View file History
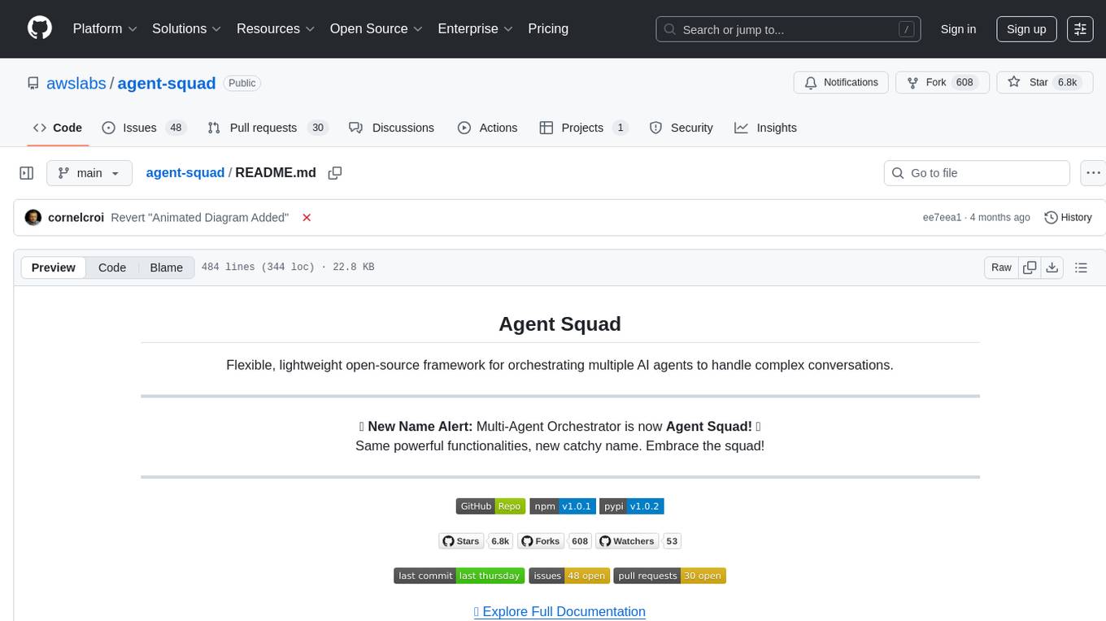This screenshot has height=621, width=1106. 1068,217
